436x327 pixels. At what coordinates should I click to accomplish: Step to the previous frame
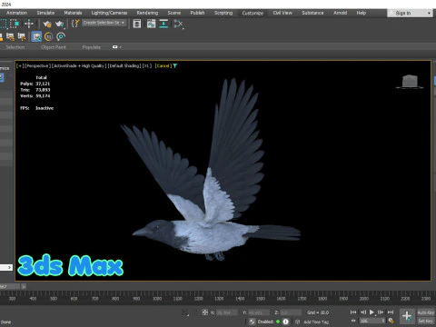click(363, 312)
